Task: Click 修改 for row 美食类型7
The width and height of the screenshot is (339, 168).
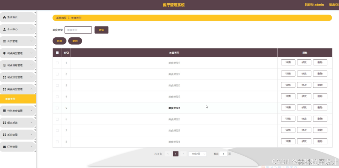Action: [x=304, y=74]
